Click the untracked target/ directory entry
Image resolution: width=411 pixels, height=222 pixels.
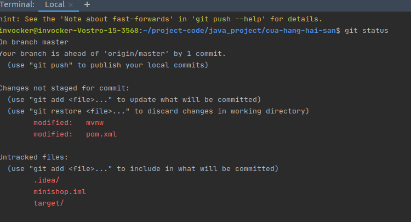click(x=49, y=203)
